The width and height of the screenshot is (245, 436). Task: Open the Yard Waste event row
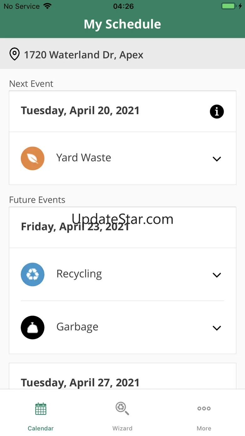pos(122,158)
